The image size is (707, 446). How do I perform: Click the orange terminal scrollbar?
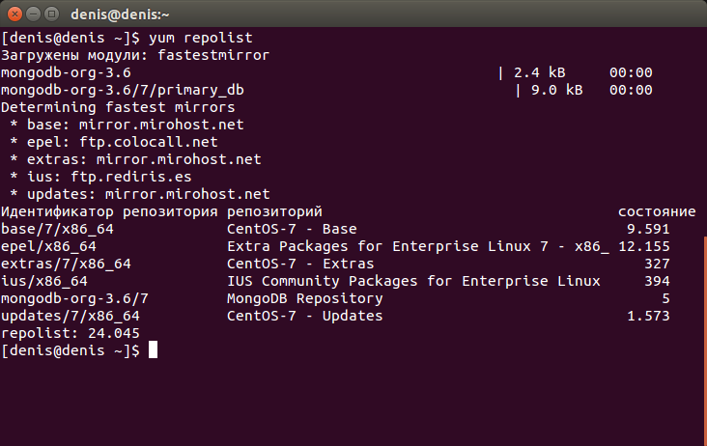pos(705,341)
